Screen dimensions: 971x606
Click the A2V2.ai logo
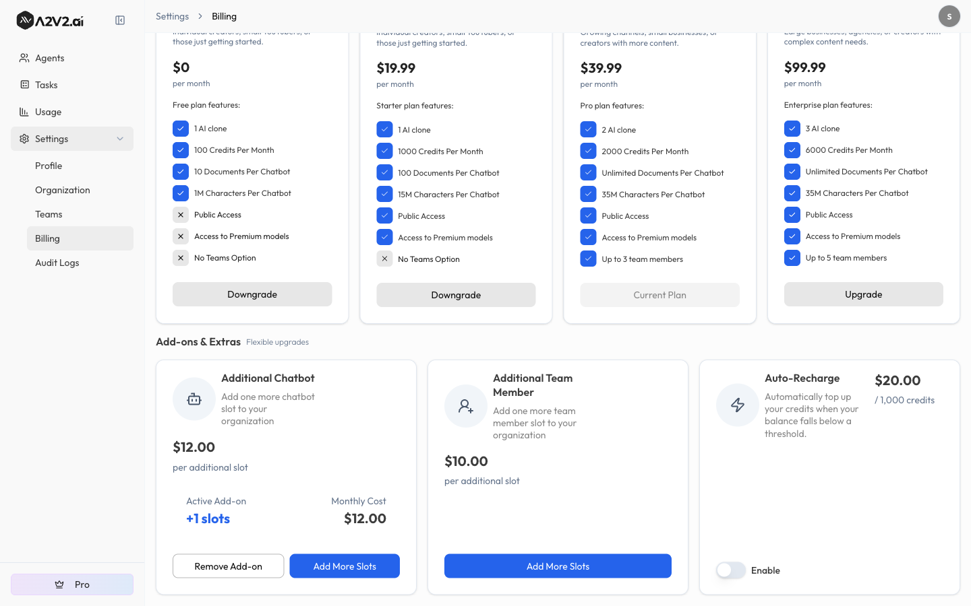(50, 20)
